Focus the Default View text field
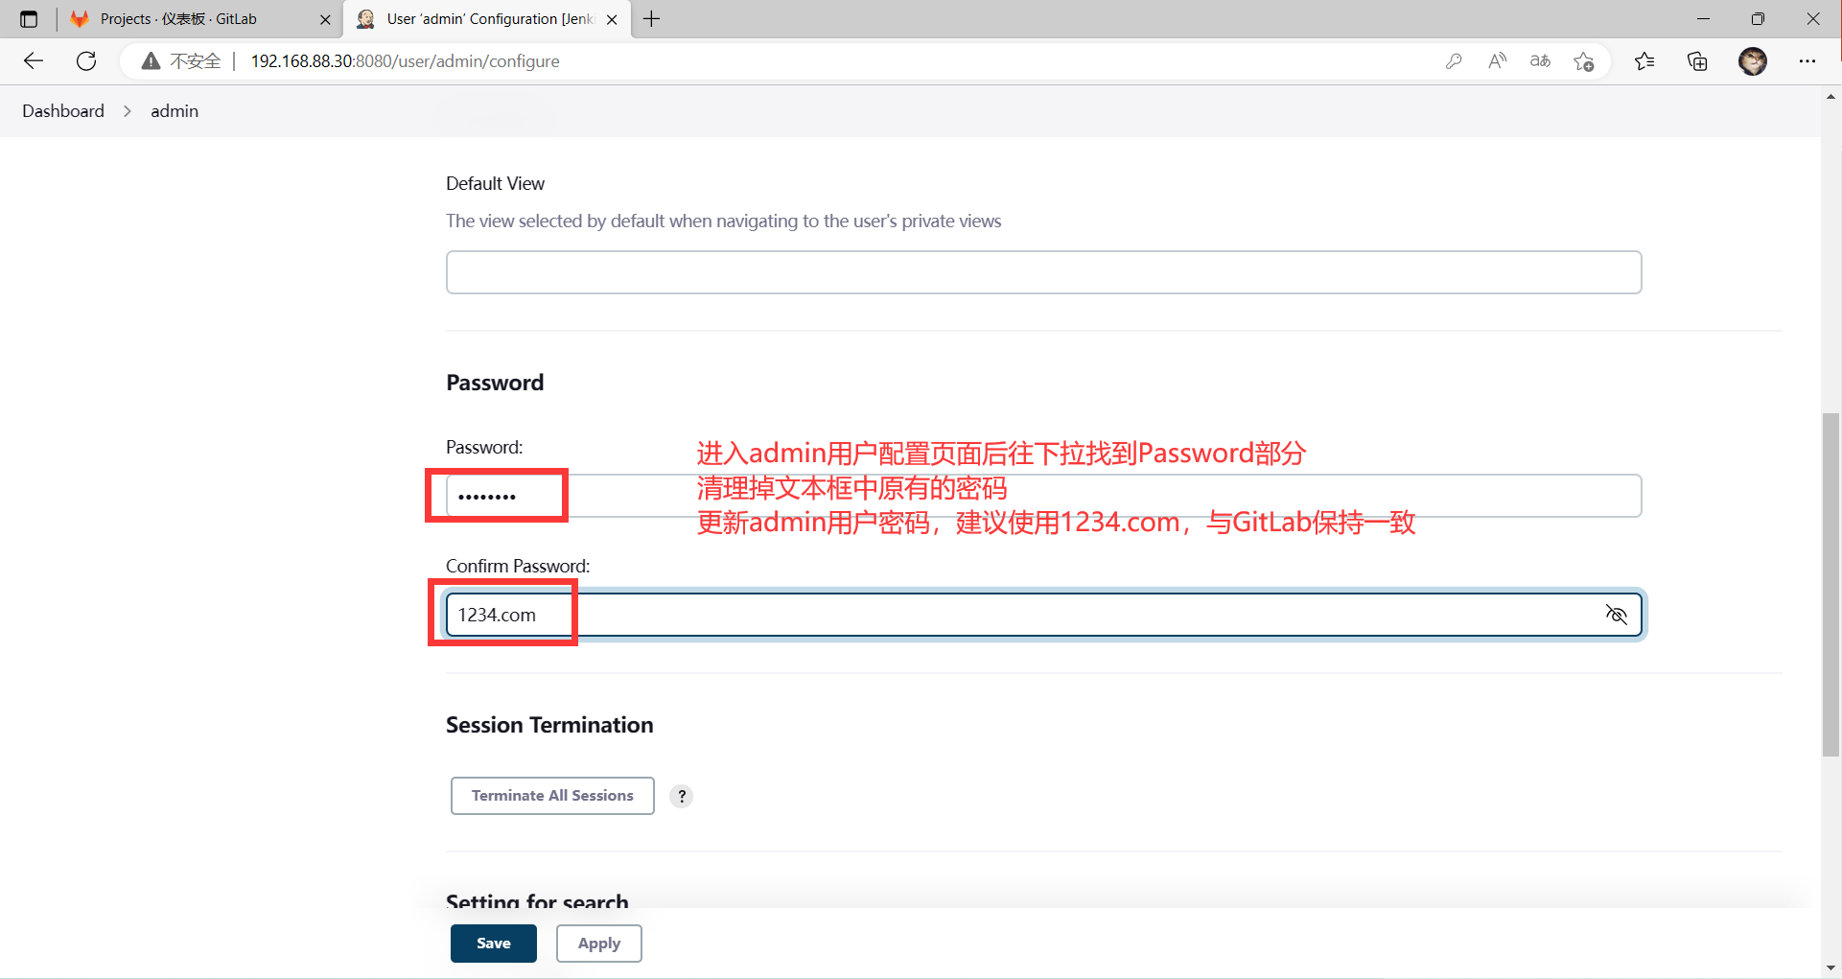This screenshot has height=979, width=1842. pyautogui.click(x=1044, y=272)
